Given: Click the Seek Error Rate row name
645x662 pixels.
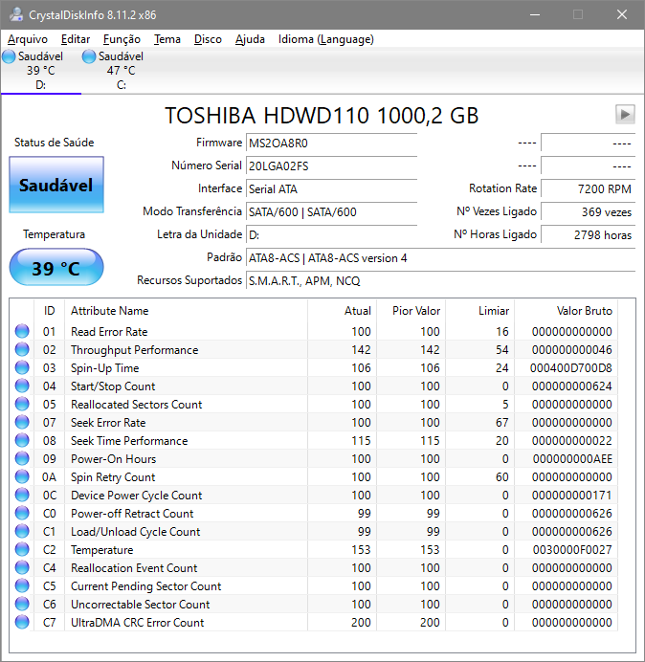Looking at the screenshot, I should click(x=108, y=423).
